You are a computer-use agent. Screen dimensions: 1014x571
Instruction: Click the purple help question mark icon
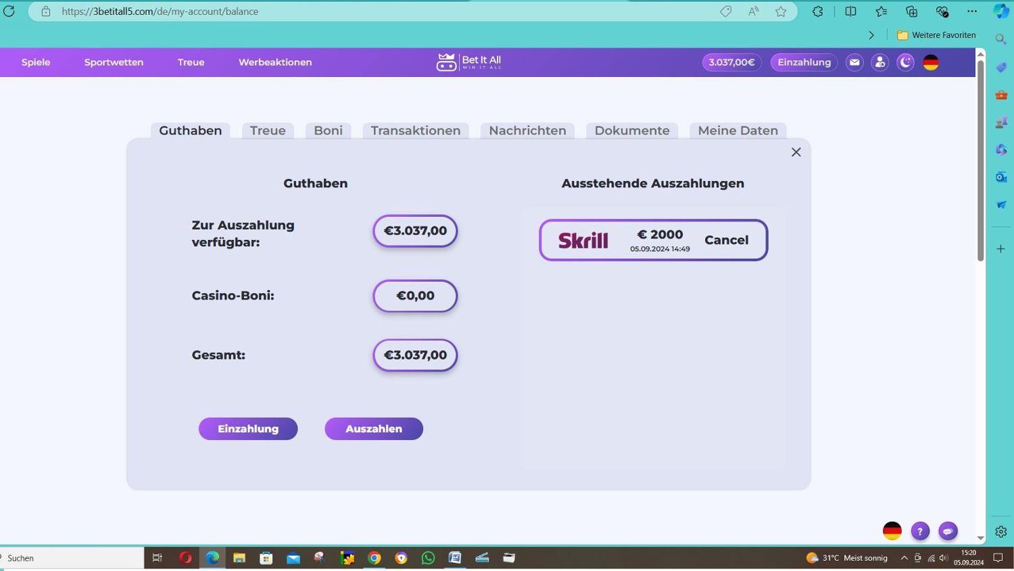[920, 531]
